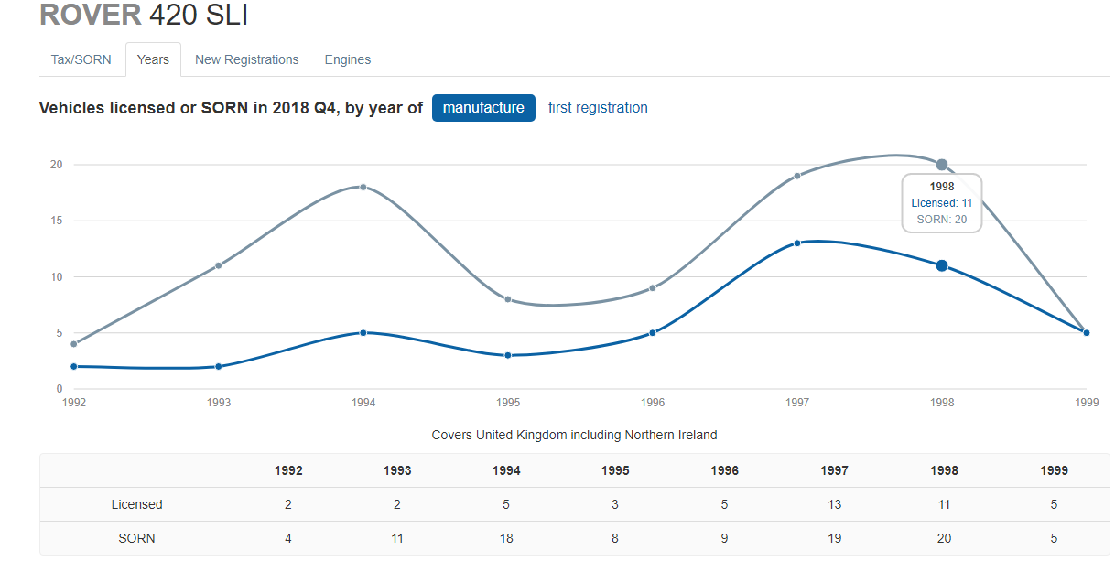The height and width of the screenshot is (561, 1115).
Task: Click SORN value 4 for 1992
Action: (x=288, y=538)
